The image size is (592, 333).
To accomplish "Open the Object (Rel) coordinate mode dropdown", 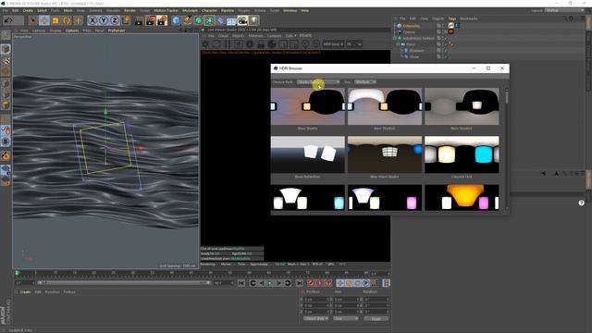I will click(x=316, y=318).
